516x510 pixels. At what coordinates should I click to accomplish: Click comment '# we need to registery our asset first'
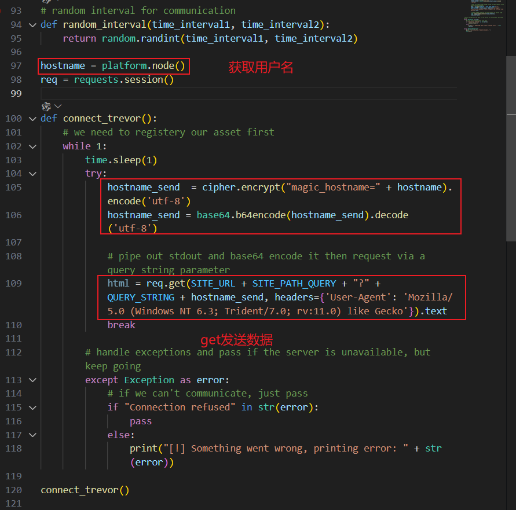click(169, 132)
